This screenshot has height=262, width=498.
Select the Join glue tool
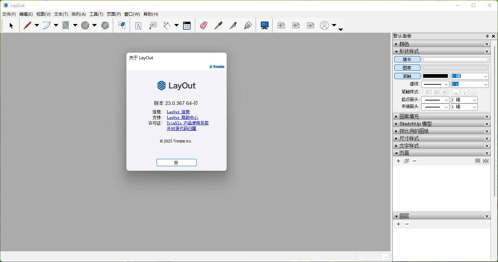click(248, 25)
